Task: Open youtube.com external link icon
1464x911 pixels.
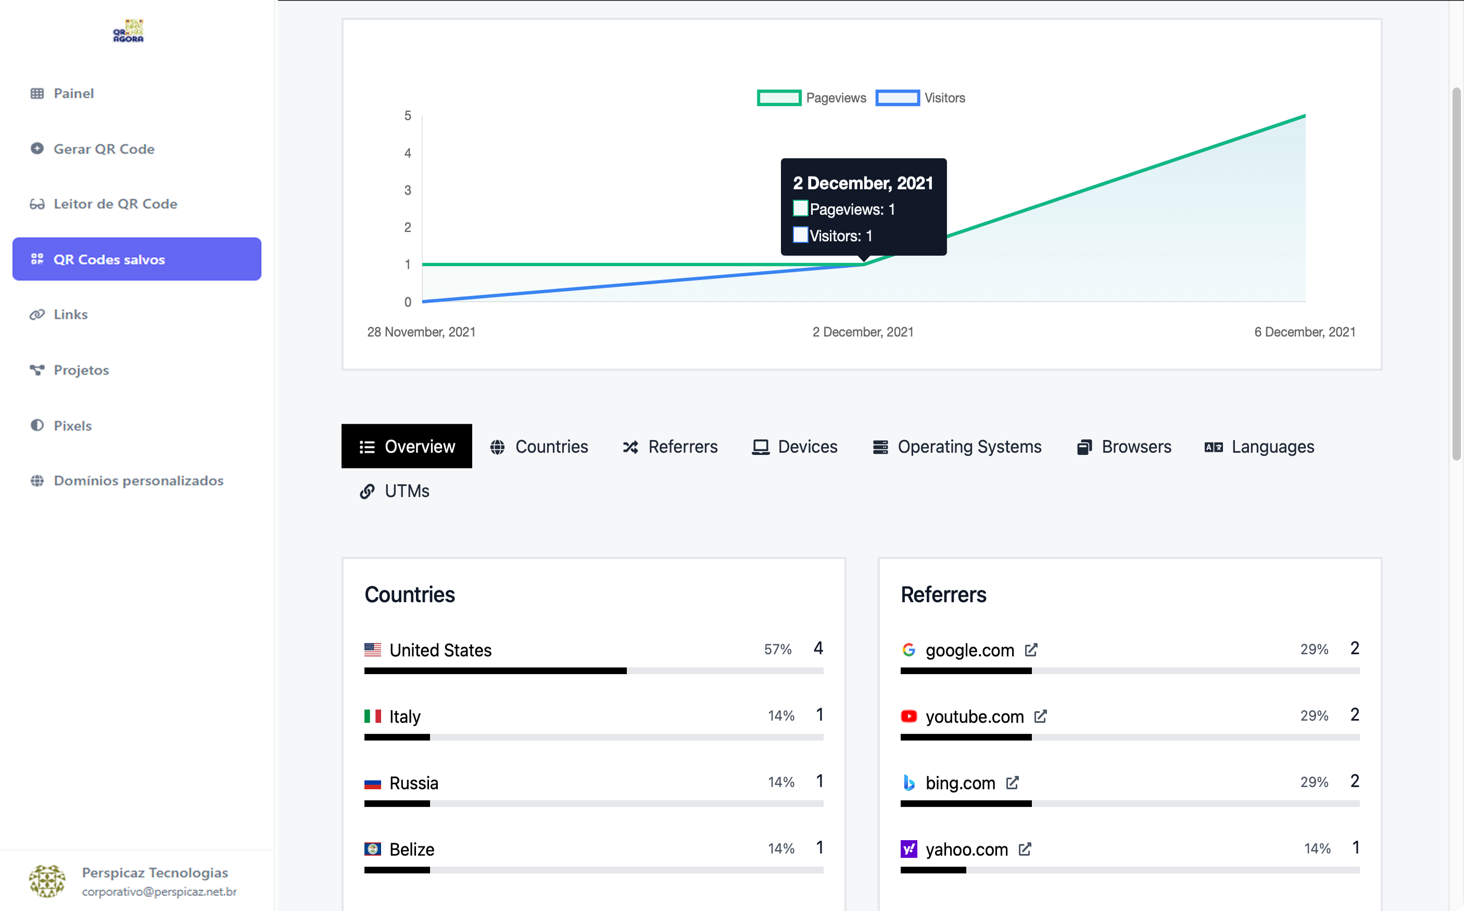Action: (1040, 716)
